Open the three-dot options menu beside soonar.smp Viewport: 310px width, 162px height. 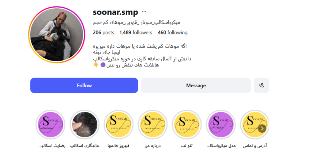point(144,12)
